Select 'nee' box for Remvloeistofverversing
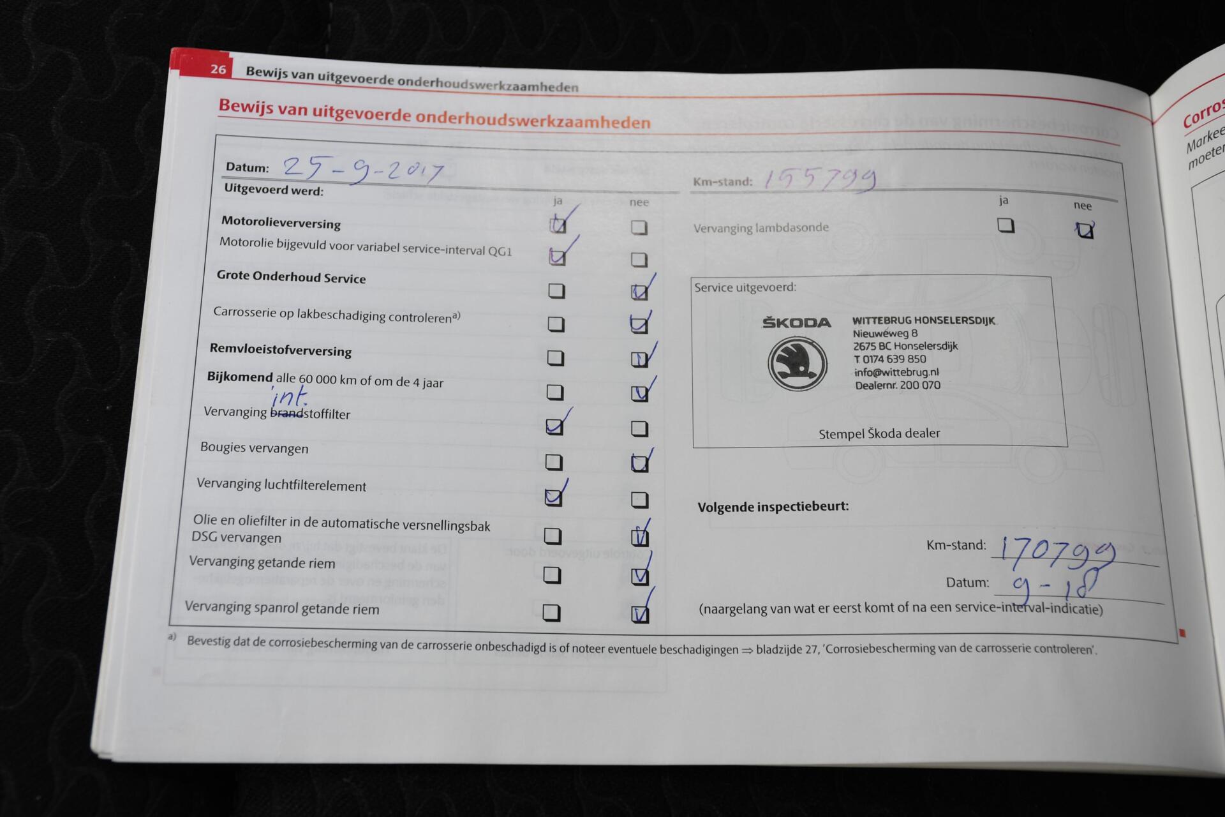Screen dimensions: 1225x817 [x=639, y=359]
